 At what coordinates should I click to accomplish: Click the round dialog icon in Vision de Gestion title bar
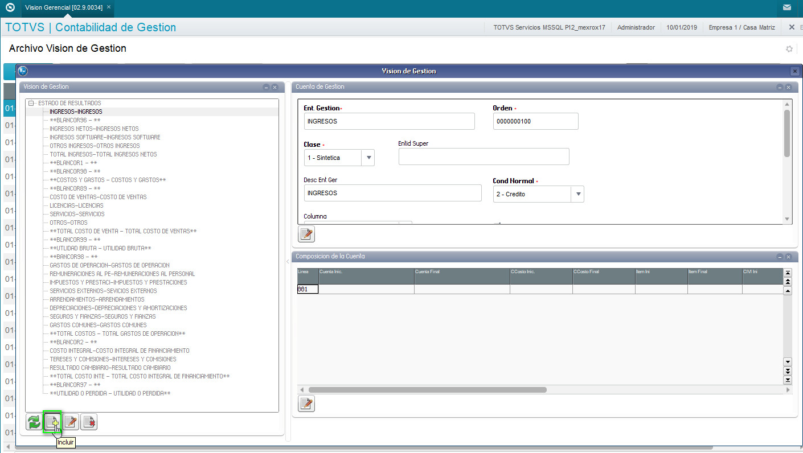tap(23, 71)
